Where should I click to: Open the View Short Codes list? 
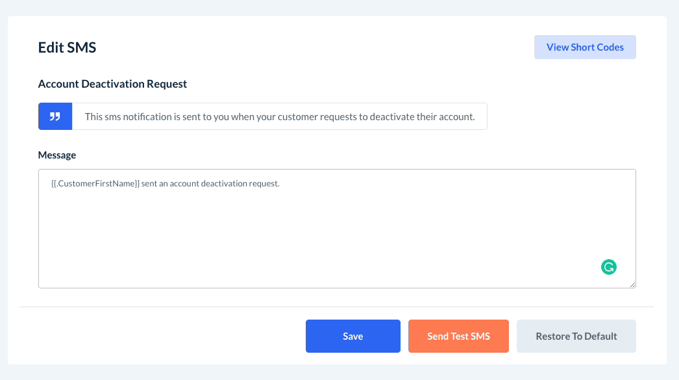click(585, 47)
